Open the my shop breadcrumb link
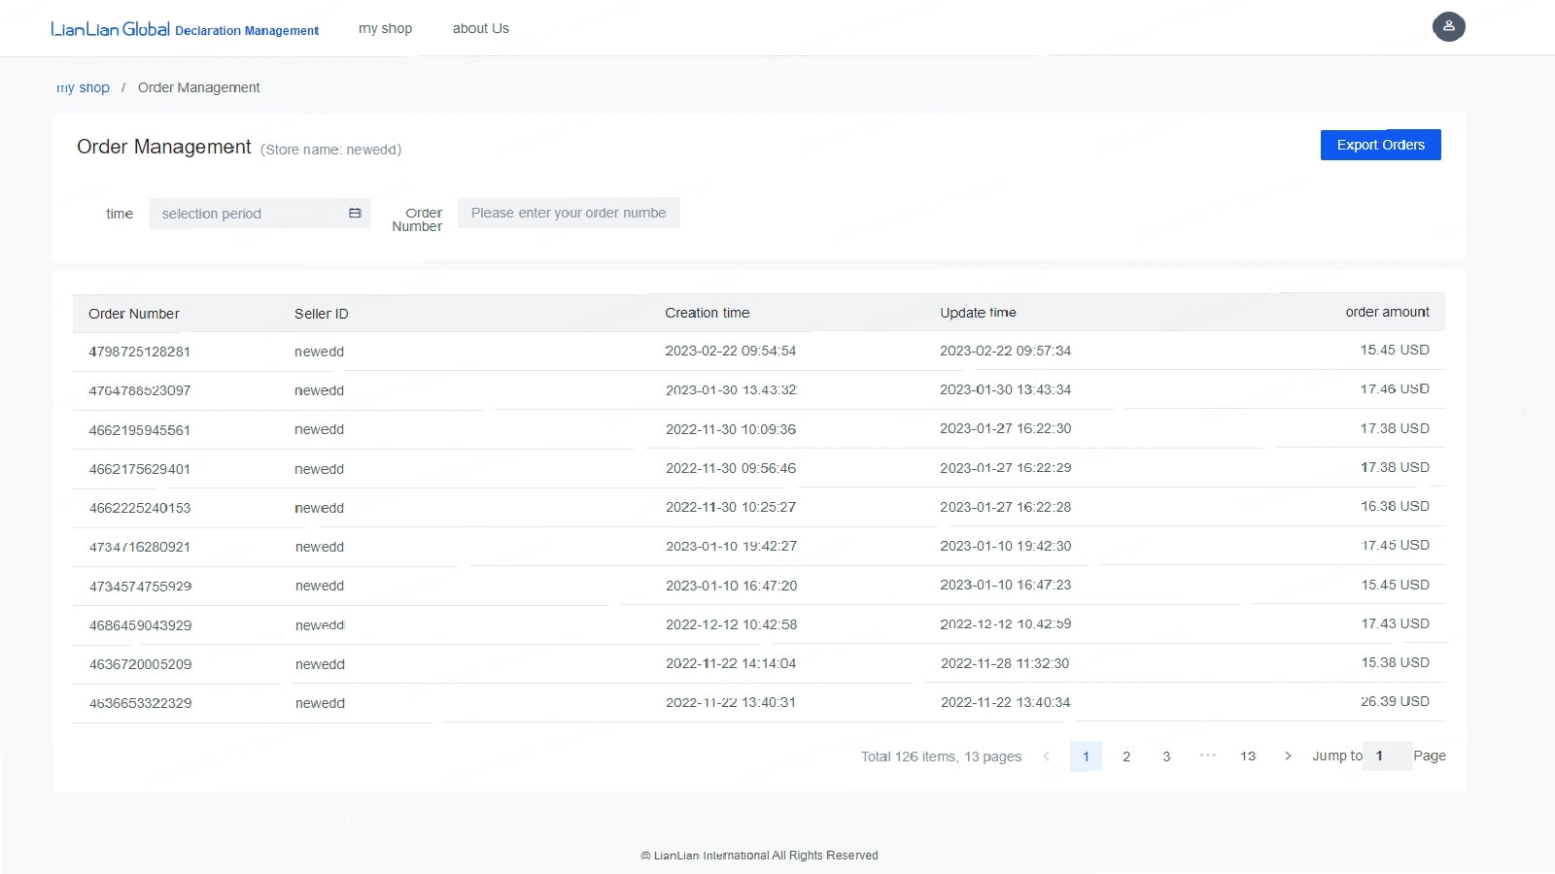The image size is (1555, 874). click(83, 87)
